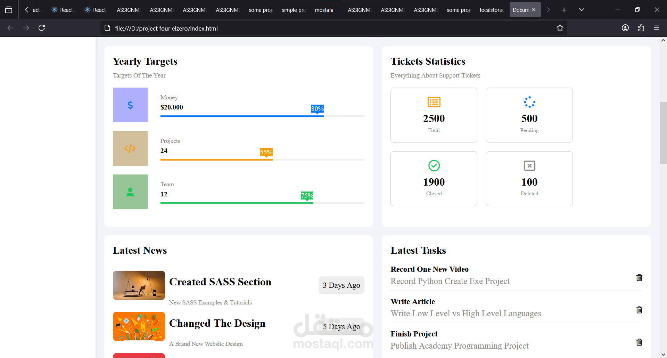
Task: Open the tab list dropdown chevron
Action: coord(581,10)
